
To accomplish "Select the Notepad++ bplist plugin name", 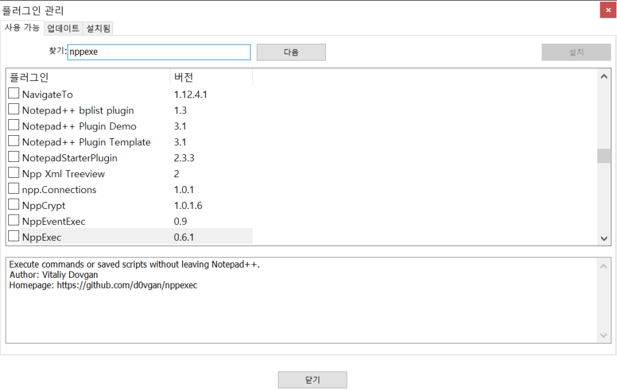I will coord(78,110).
